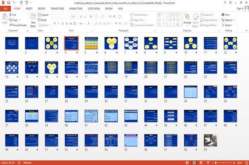Toggle Underline formatting button
Image resolution: width=249 pixels, height=165 pixels.
click(x=63, y=24)
